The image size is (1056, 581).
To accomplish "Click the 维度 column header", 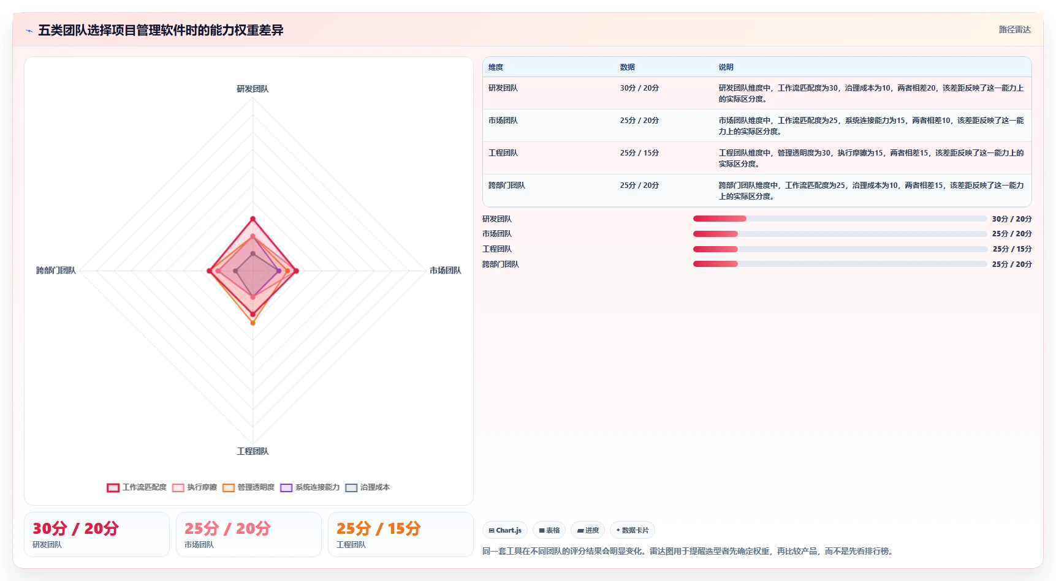I will 496,67.
